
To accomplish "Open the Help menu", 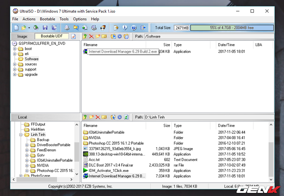I will tap(95, 19).
